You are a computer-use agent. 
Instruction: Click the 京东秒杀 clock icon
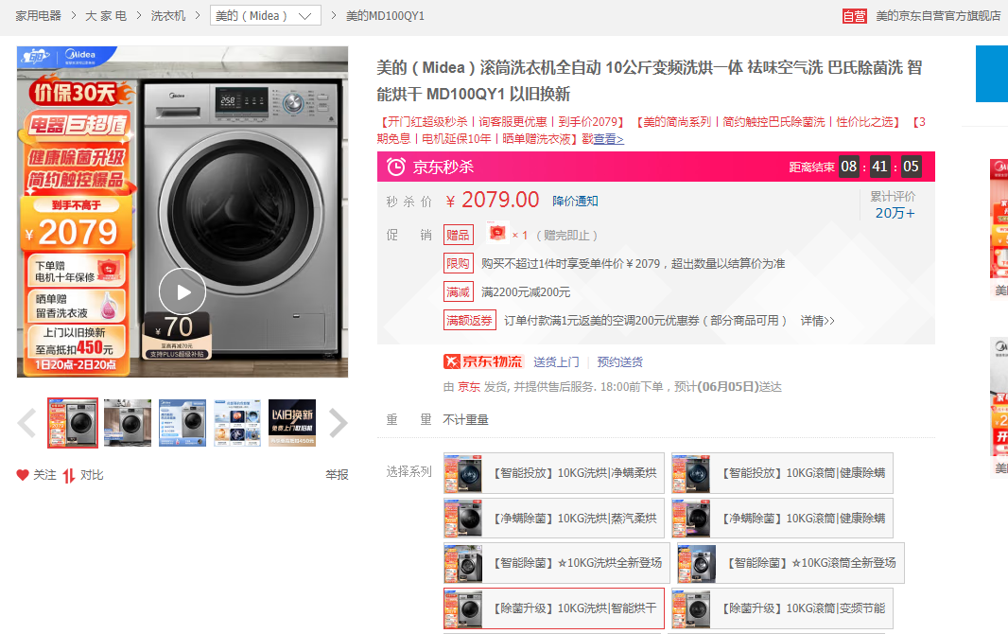coord(396,167)
